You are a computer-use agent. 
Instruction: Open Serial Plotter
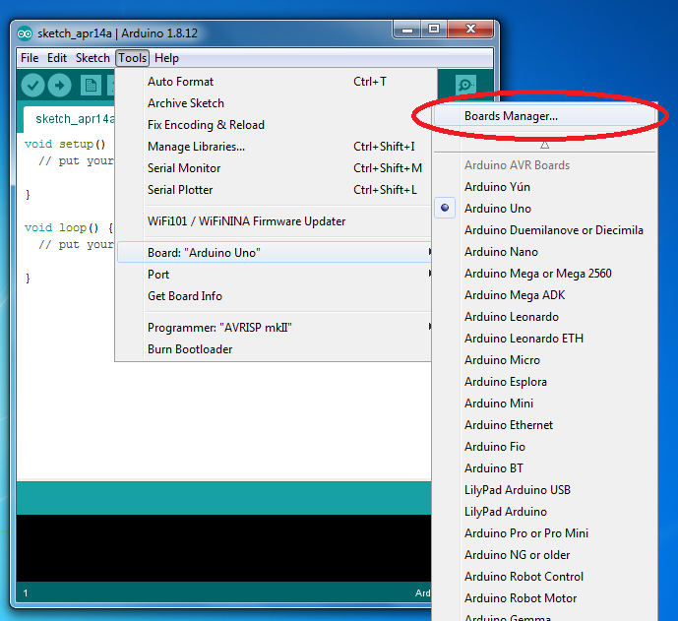tap(275, 189)
